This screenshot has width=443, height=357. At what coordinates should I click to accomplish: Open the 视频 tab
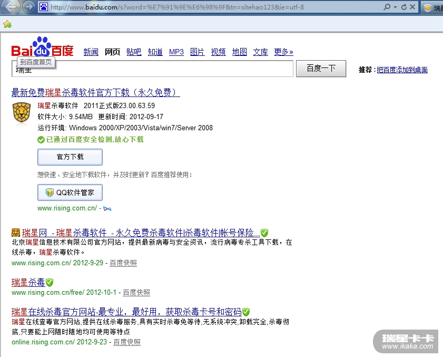(219, 52)
